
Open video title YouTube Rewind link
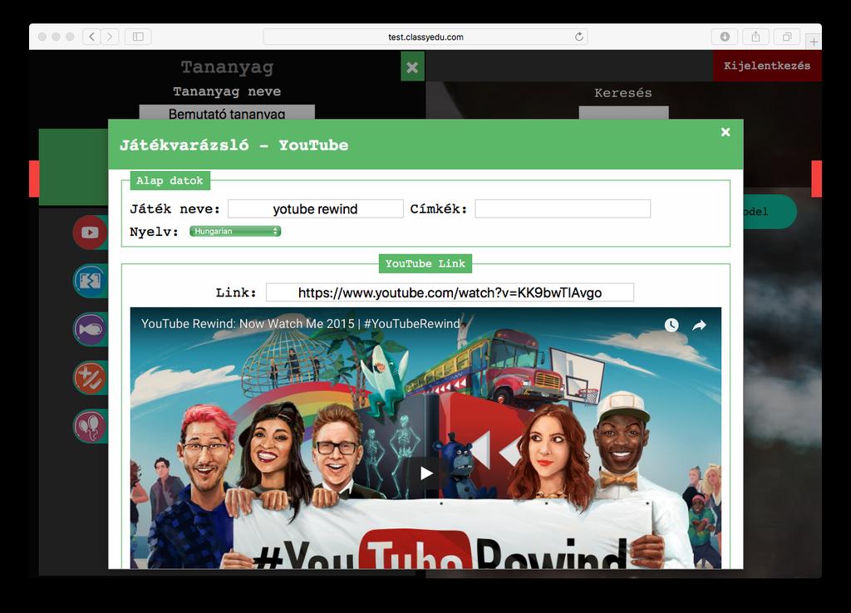(300, 324)
